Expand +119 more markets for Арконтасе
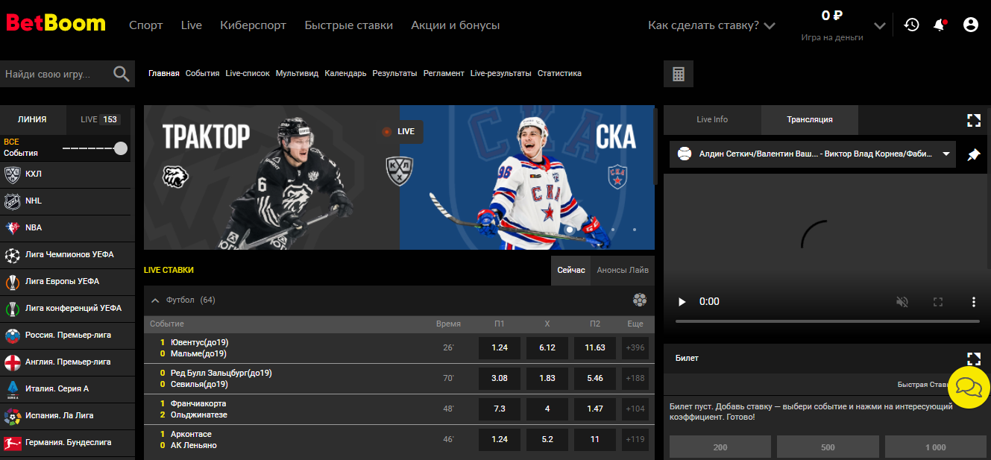Viewport: 991px width, 460px height. 635,440
